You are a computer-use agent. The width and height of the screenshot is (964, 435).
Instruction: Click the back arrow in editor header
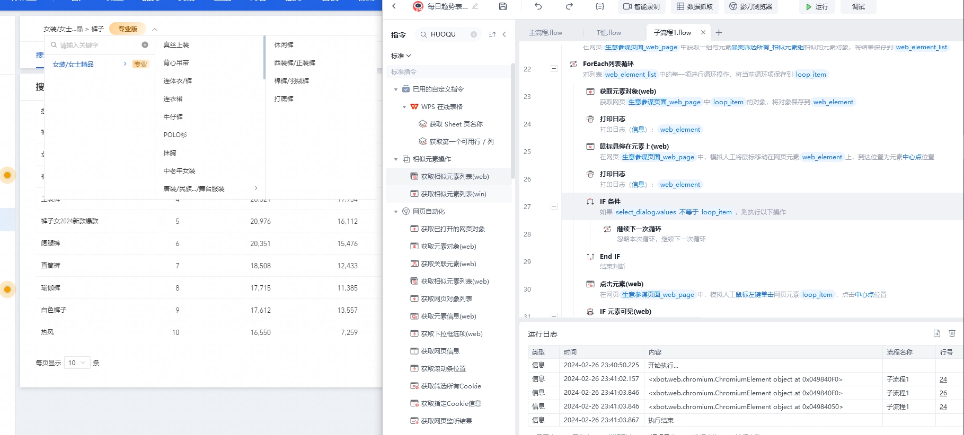coord(394,6)
